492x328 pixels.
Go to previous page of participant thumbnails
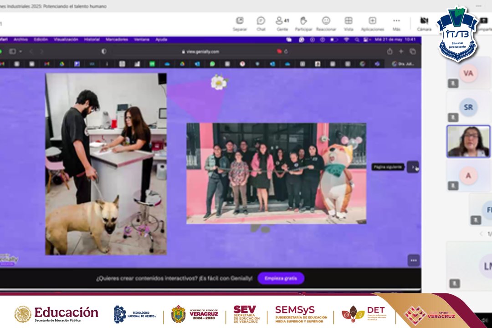pyautogui.click(x=481, y=234)
